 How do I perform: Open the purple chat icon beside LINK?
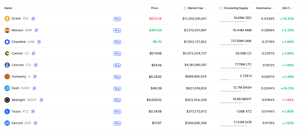pos(39,42)
